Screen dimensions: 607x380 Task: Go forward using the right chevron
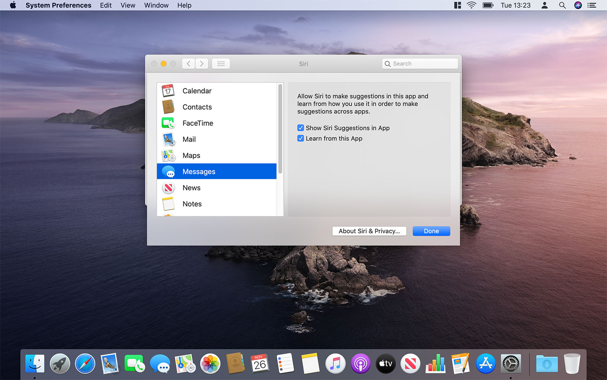tap(202, 64)
